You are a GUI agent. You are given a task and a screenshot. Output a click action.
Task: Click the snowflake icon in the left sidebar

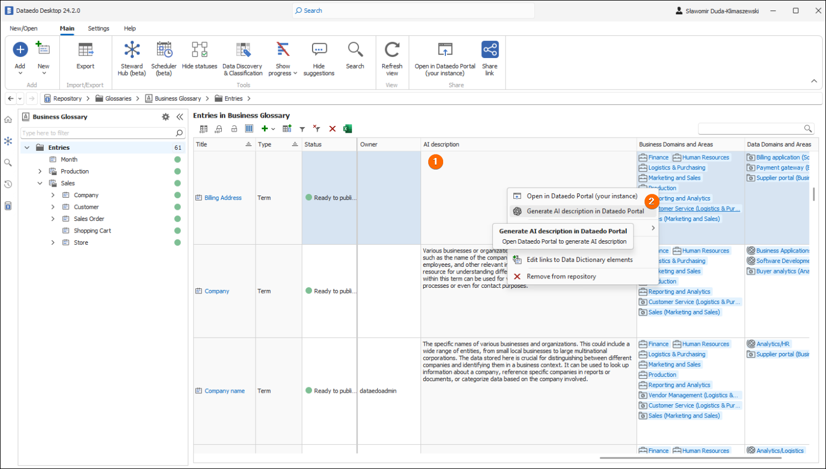click(x=8, y=141)
